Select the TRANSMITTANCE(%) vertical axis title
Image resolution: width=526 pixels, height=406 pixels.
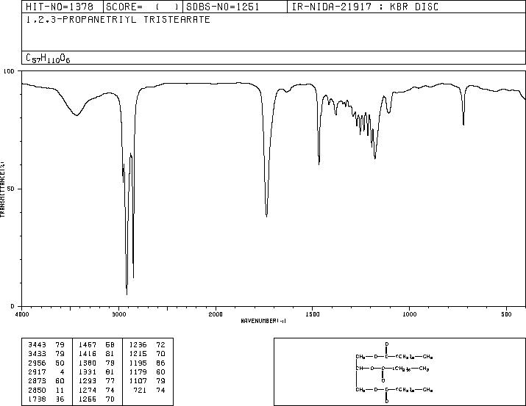pos(2,189)
